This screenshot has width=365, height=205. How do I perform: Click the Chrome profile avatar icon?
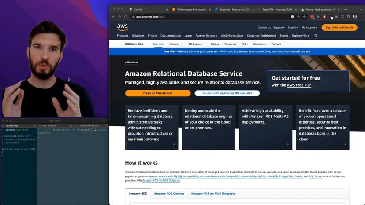tap(355, 17)
